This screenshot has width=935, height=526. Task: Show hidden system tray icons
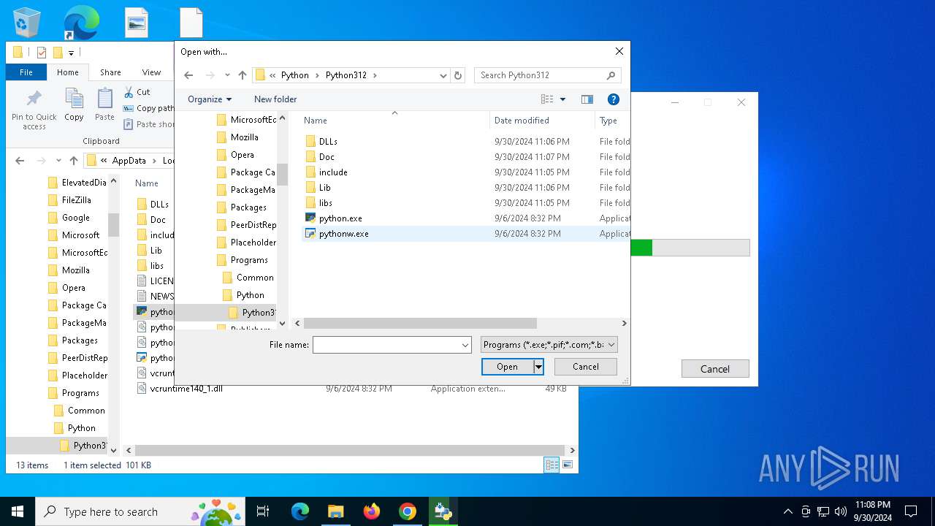coord(787,511)
